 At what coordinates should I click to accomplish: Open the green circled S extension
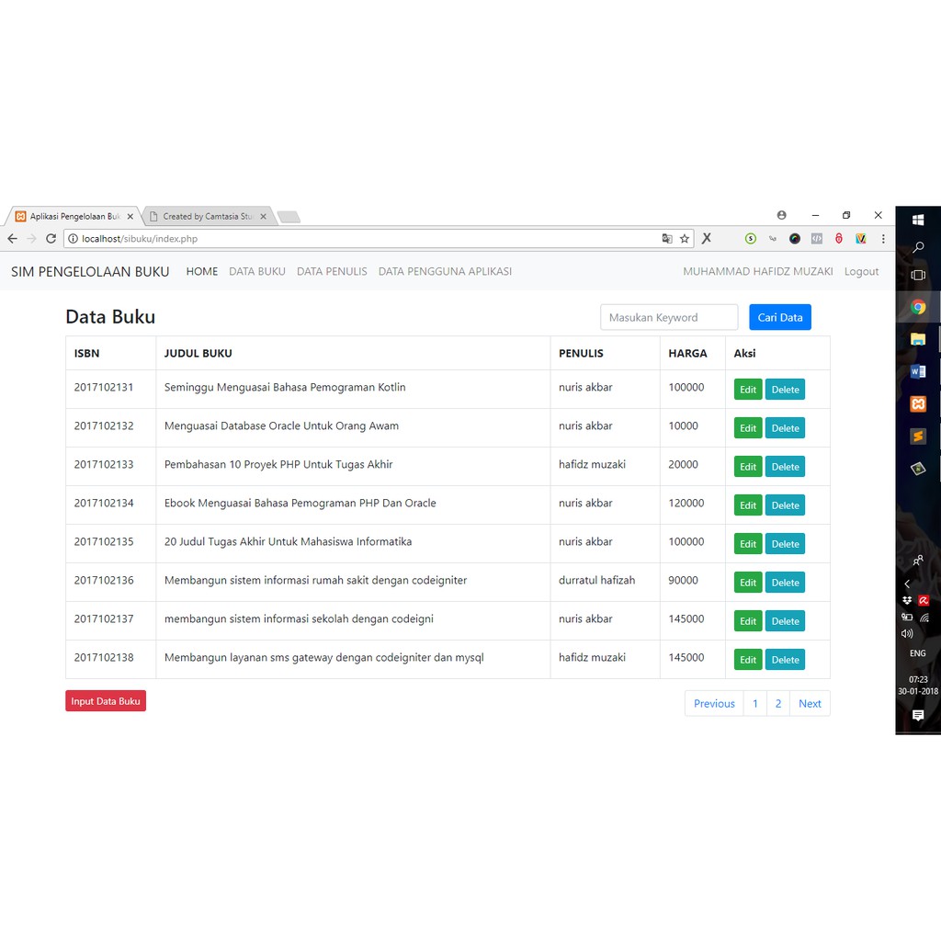(x=750, y=239)
